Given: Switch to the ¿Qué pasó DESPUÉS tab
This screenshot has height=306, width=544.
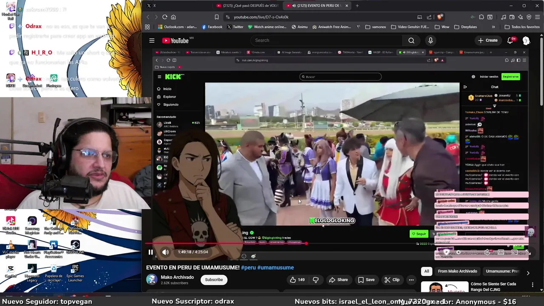Looking at the screenshot, I should coord(247,6).
